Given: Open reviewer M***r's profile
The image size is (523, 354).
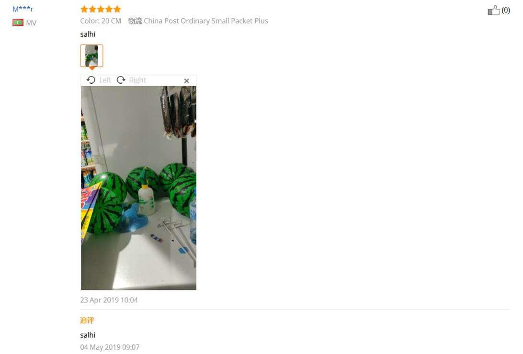Looking at the screenshot, I should coord(23,9).
